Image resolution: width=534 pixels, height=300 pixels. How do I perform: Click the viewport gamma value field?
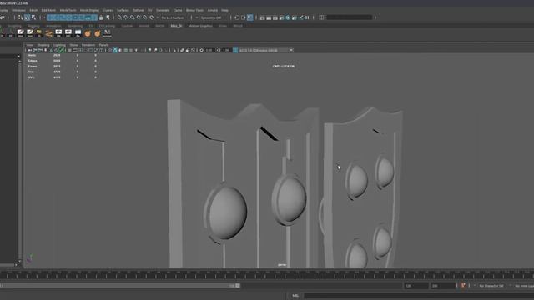tap(226, 50)
